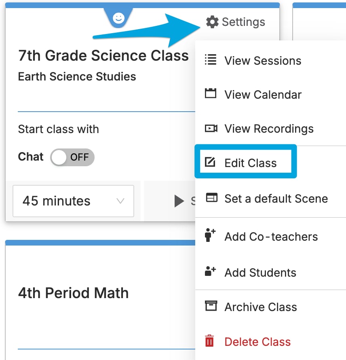This screenshot has height=360, width=346.
Task: Click the Add Co-teachers person icon
Action: click(x=210, y=235)
